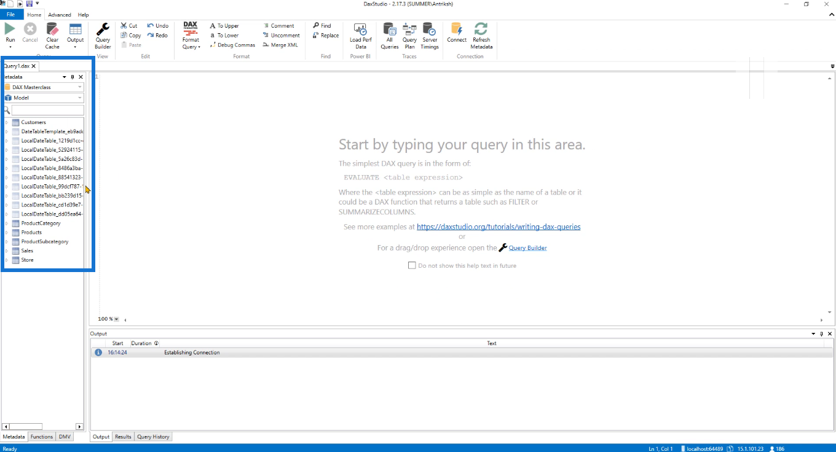Image resolution: width=836 pixels, height=452 pixels.
Task: Check 'Do not show this help text in future'
Action: point(412,265)
